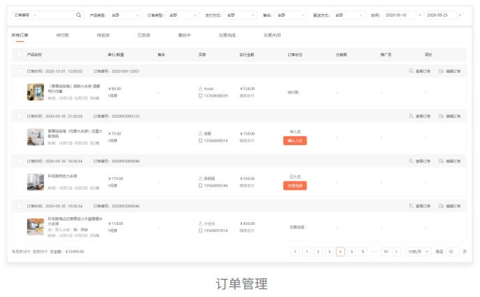Switch to the 待付款 tab
Image resolution: width=480 pixels, height=297 pixels.
pyautogui.click(x=62, y=35)
